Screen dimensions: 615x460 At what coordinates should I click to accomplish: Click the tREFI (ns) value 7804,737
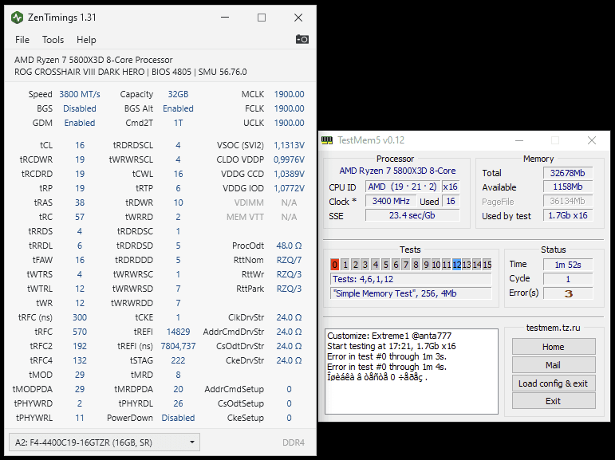pyautogui.click(x=178, y=346)
